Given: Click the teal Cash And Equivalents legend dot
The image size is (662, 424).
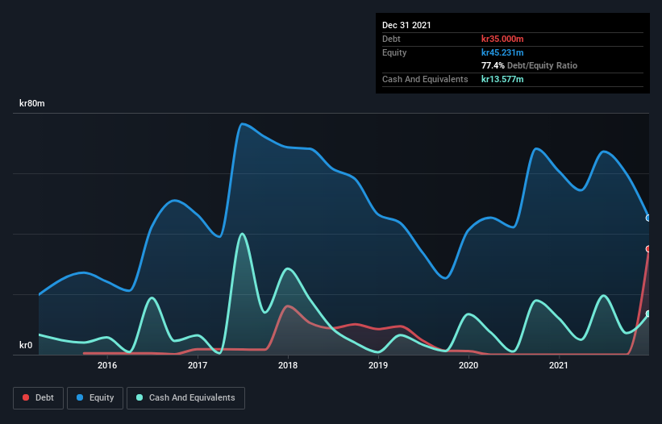Looking at the screenshot, I should point(139,397).
